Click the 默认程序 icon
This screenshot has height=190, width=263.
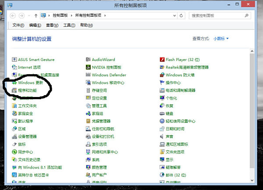click(x=14, y=121)
